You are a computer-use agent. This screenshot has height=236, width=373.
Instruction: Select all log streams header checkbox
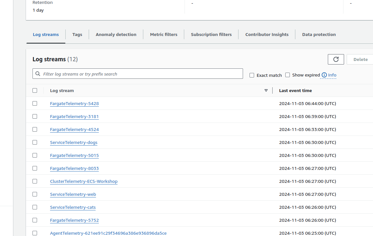(x=35, y=91)
